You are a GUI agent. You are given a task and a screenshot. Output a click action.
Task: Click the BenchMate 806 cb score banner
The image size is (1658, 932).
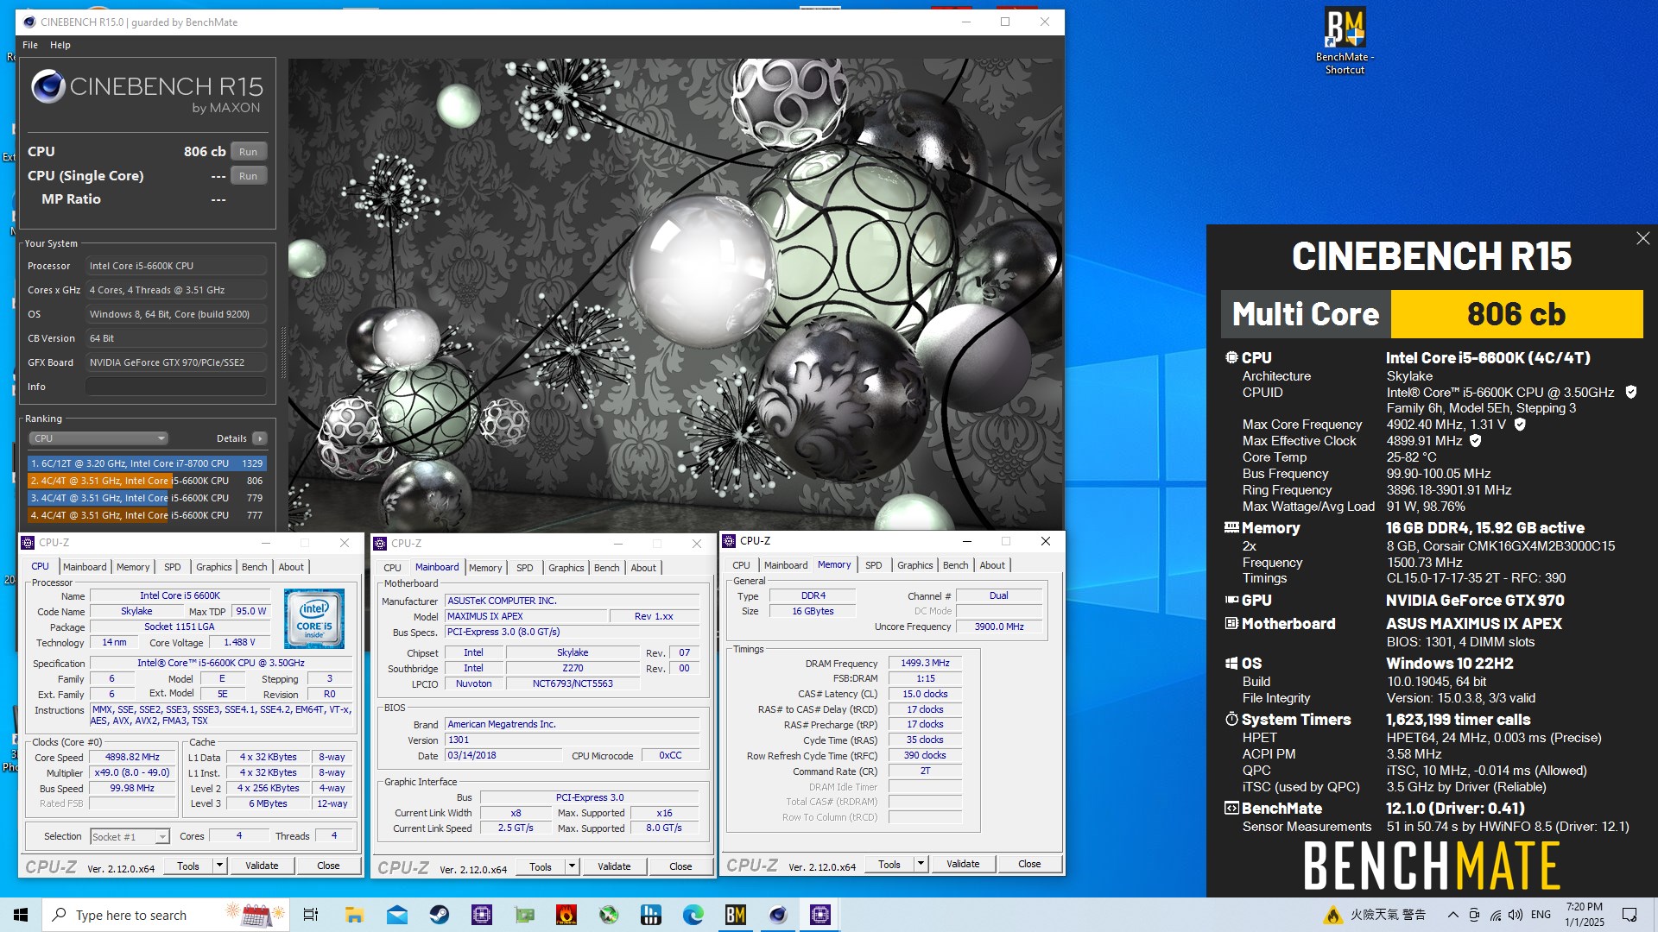[1516, 314]
